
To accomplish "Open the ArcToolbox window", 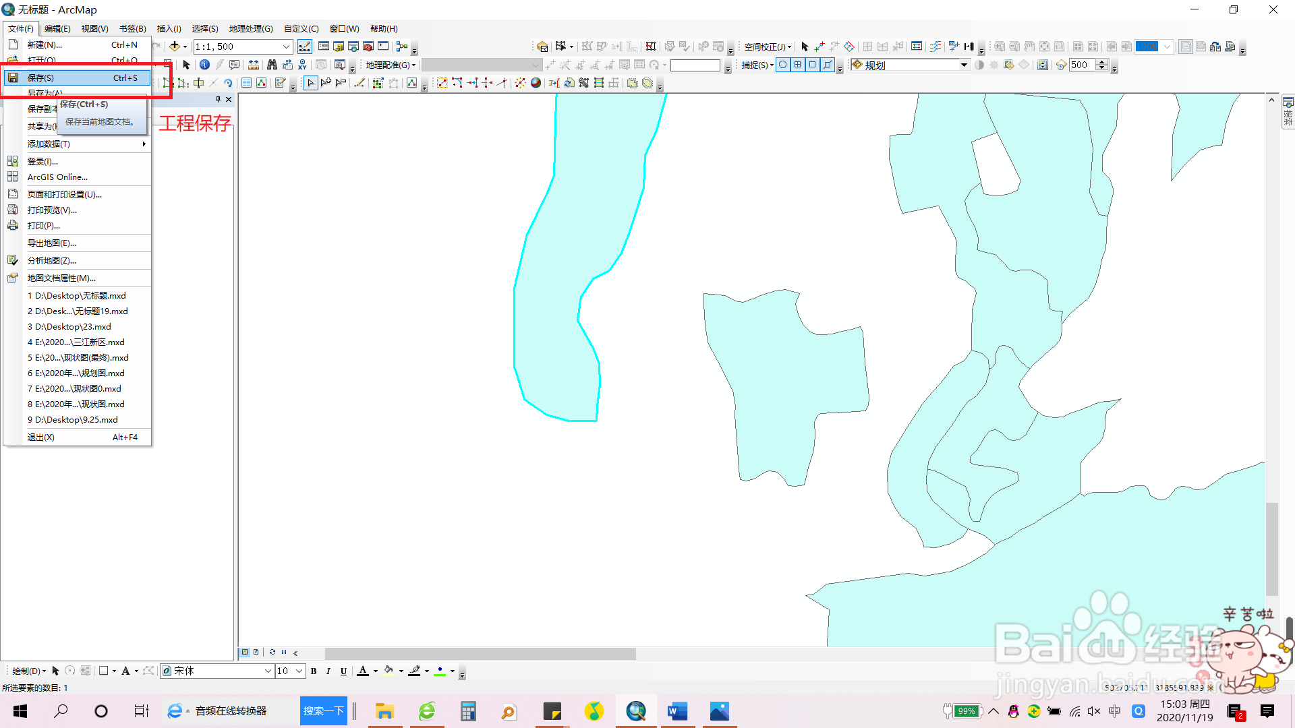I will click(x=368, y=47).
